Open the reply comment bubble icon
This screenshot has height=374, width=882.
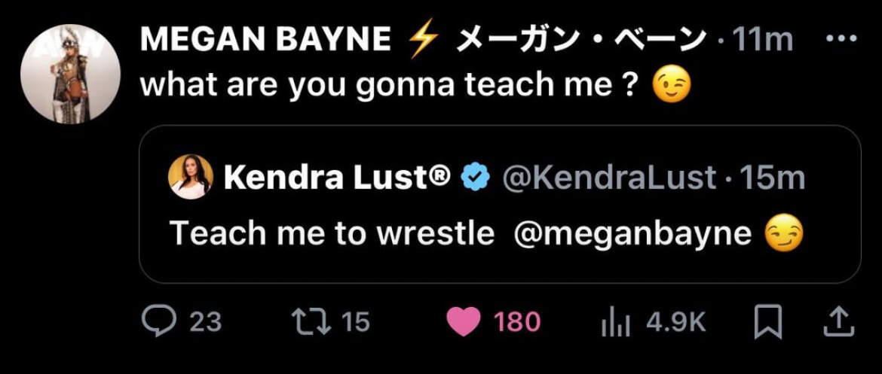click(159, 322)
